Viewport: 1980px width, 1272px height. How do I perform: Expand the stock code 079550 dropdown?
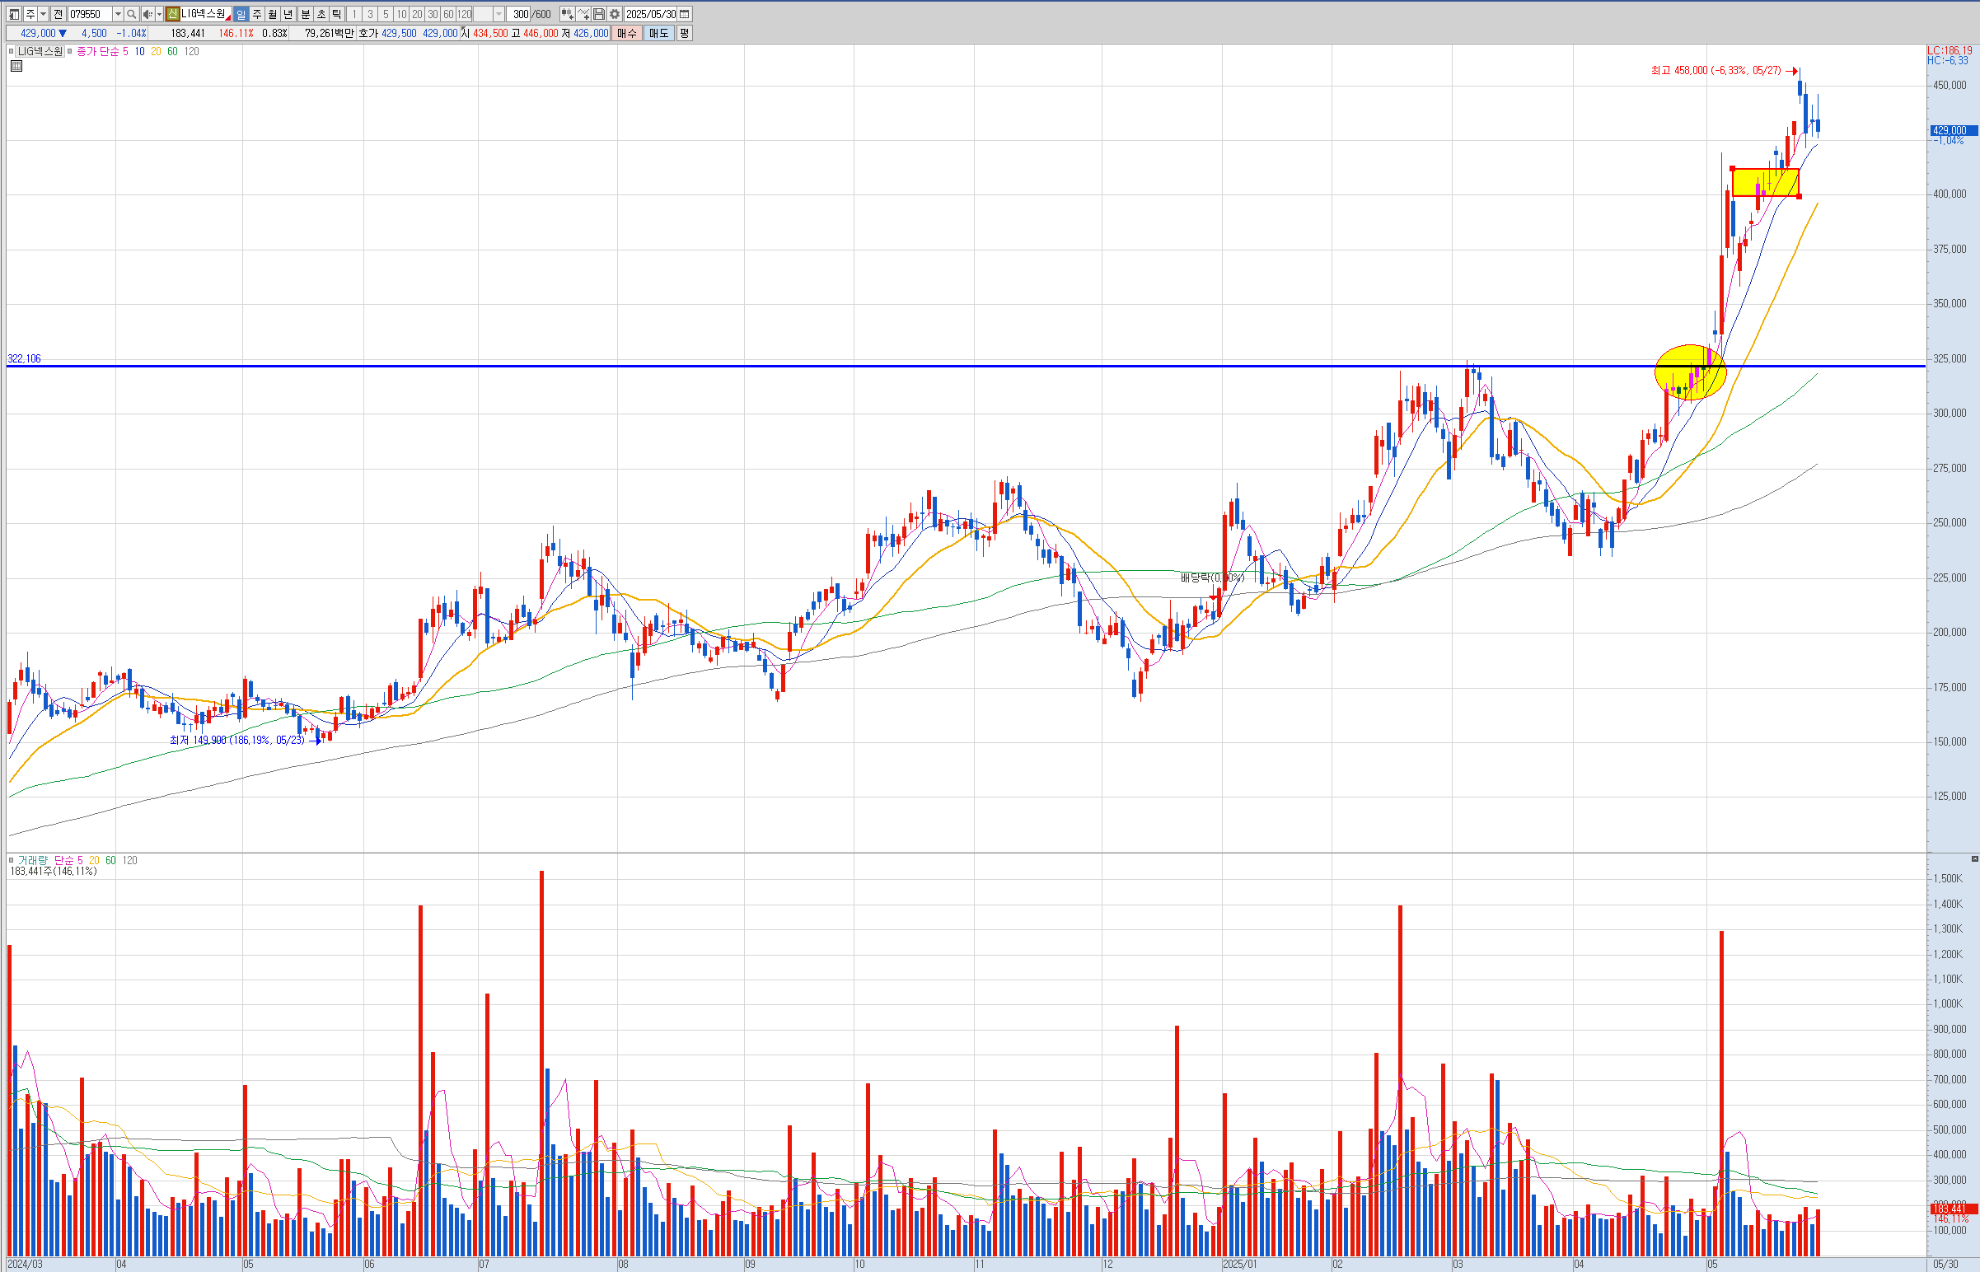coord(117,14)
